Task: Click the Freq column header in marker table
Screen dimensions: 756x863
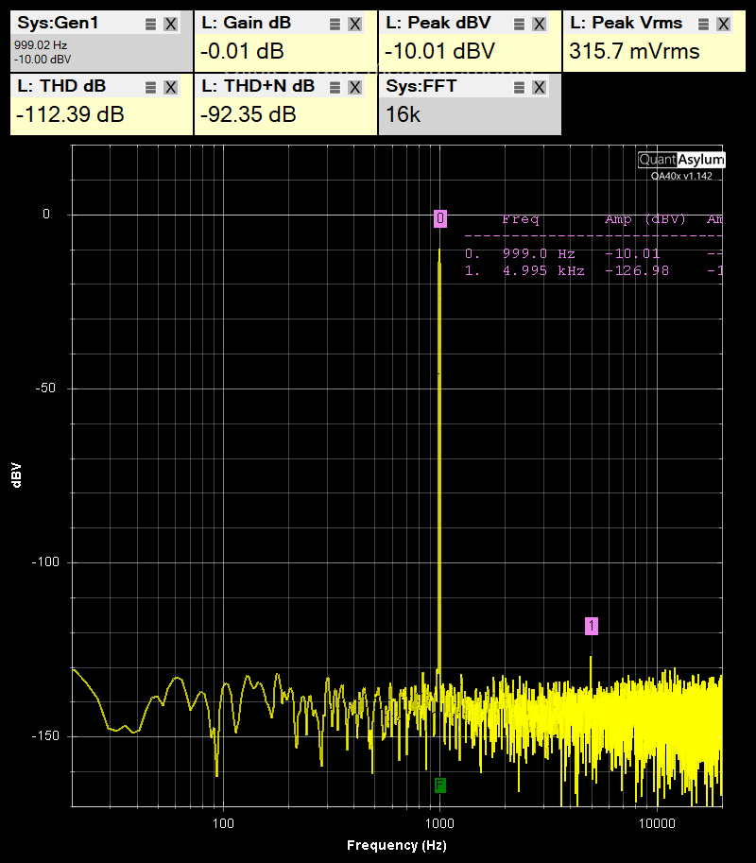Action: click(521, 219)
